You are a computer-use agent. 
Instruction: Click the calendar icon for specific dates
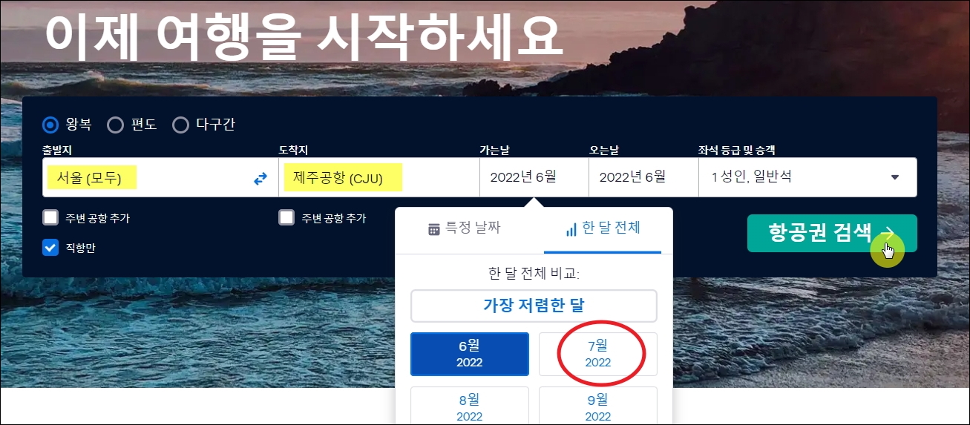coord(434,229)
